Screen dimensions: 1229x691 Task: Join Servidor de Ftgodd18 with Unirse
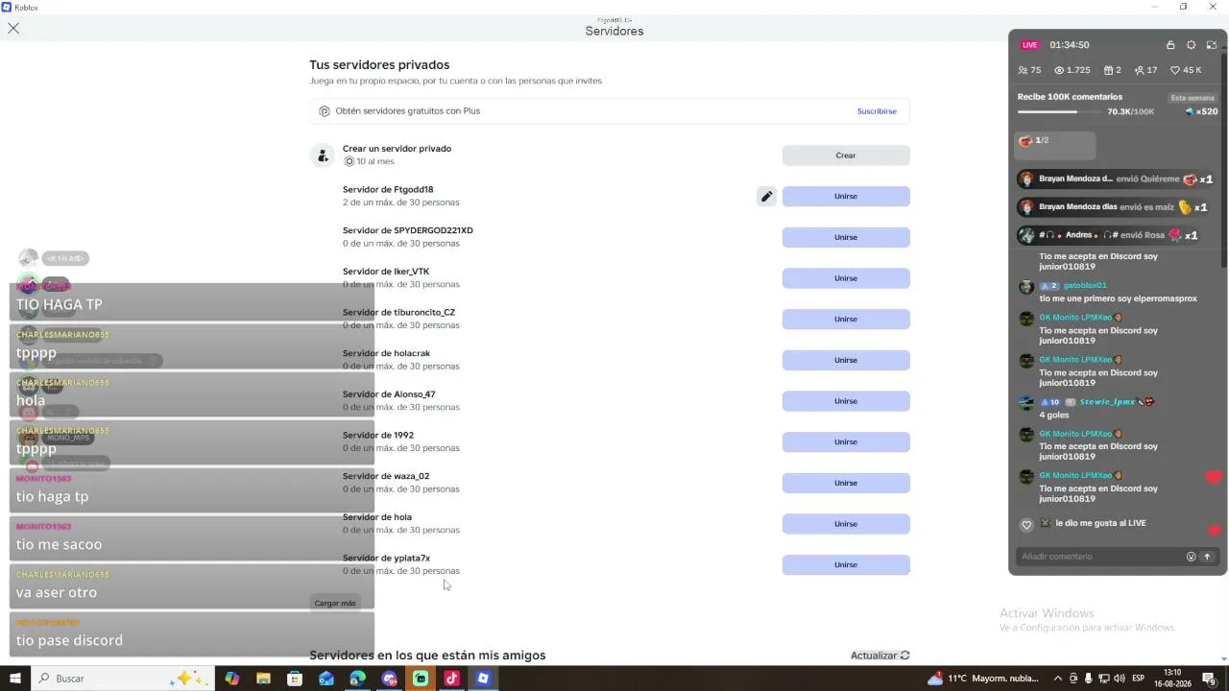pyautogui.click(x=846, y=197)
